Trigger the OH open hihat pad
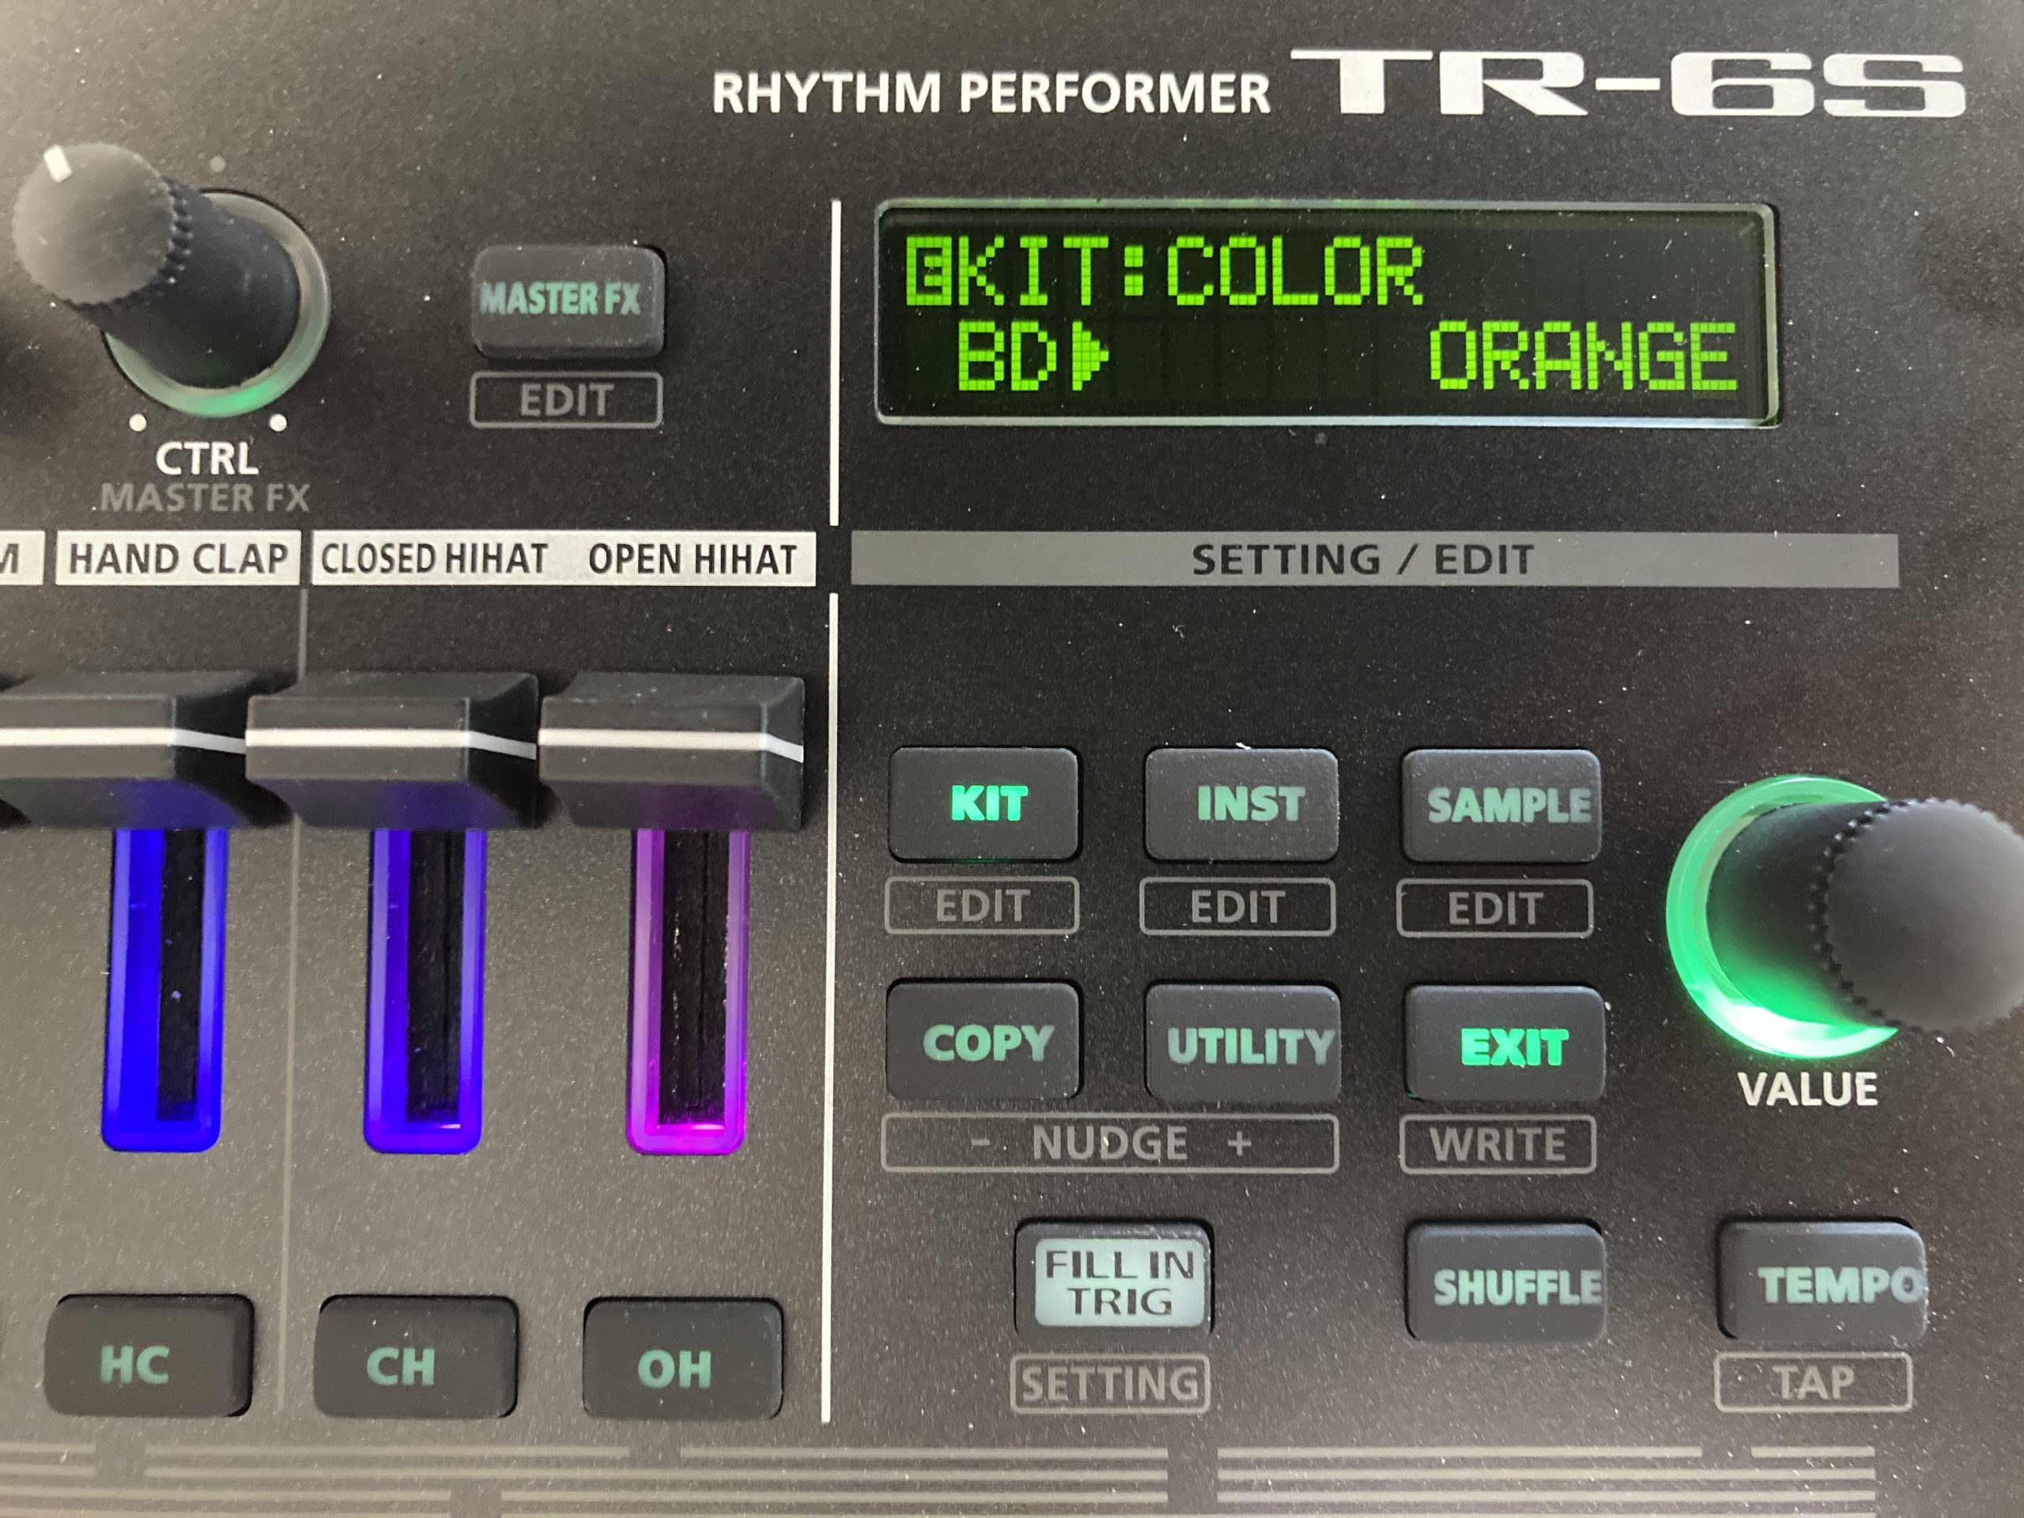 tap(682, 1359)
